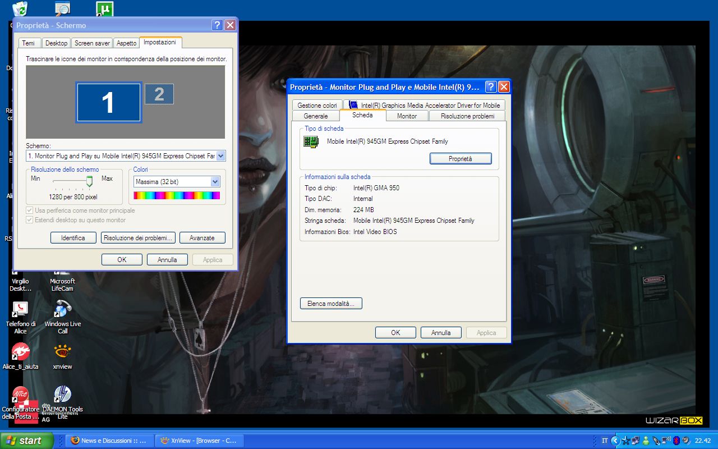
Task: Switch to the Temi tab
Action: point(28,43)
